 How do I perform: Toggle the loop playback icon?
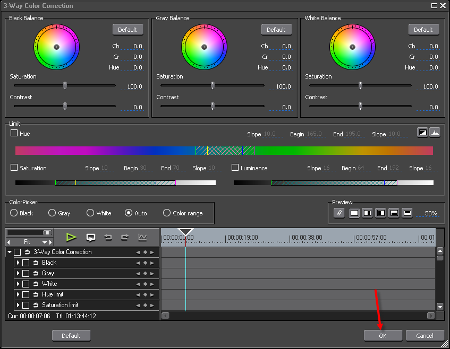point(91,237)
